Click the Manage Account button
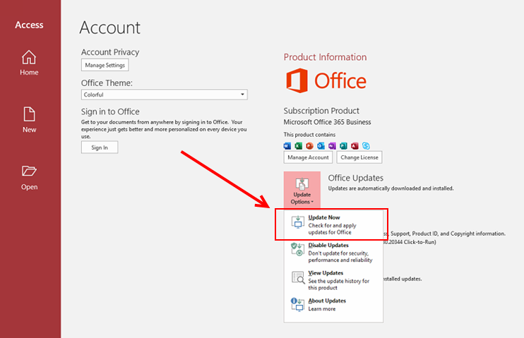Screen dimensions: 524x338 (308, 157)
